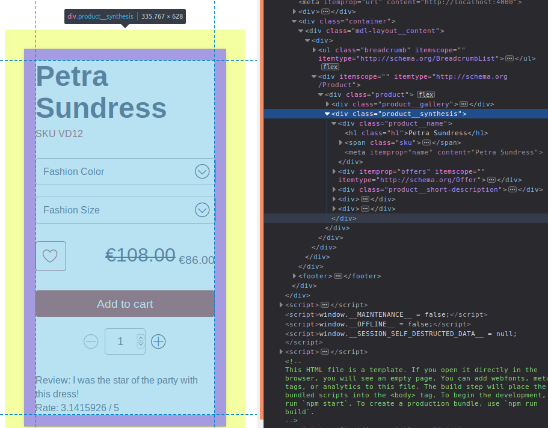Collapse the mdl-layout__content div node

coord(301,31)
